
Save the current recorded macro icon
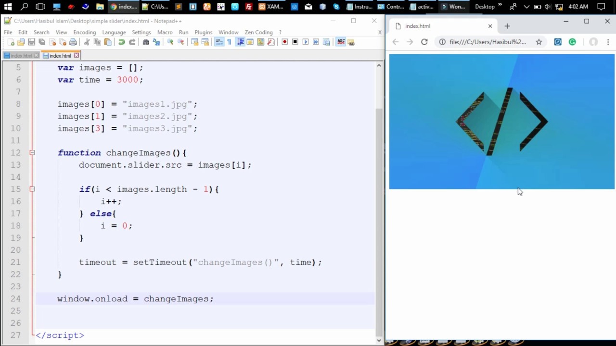tap(326, 42)
